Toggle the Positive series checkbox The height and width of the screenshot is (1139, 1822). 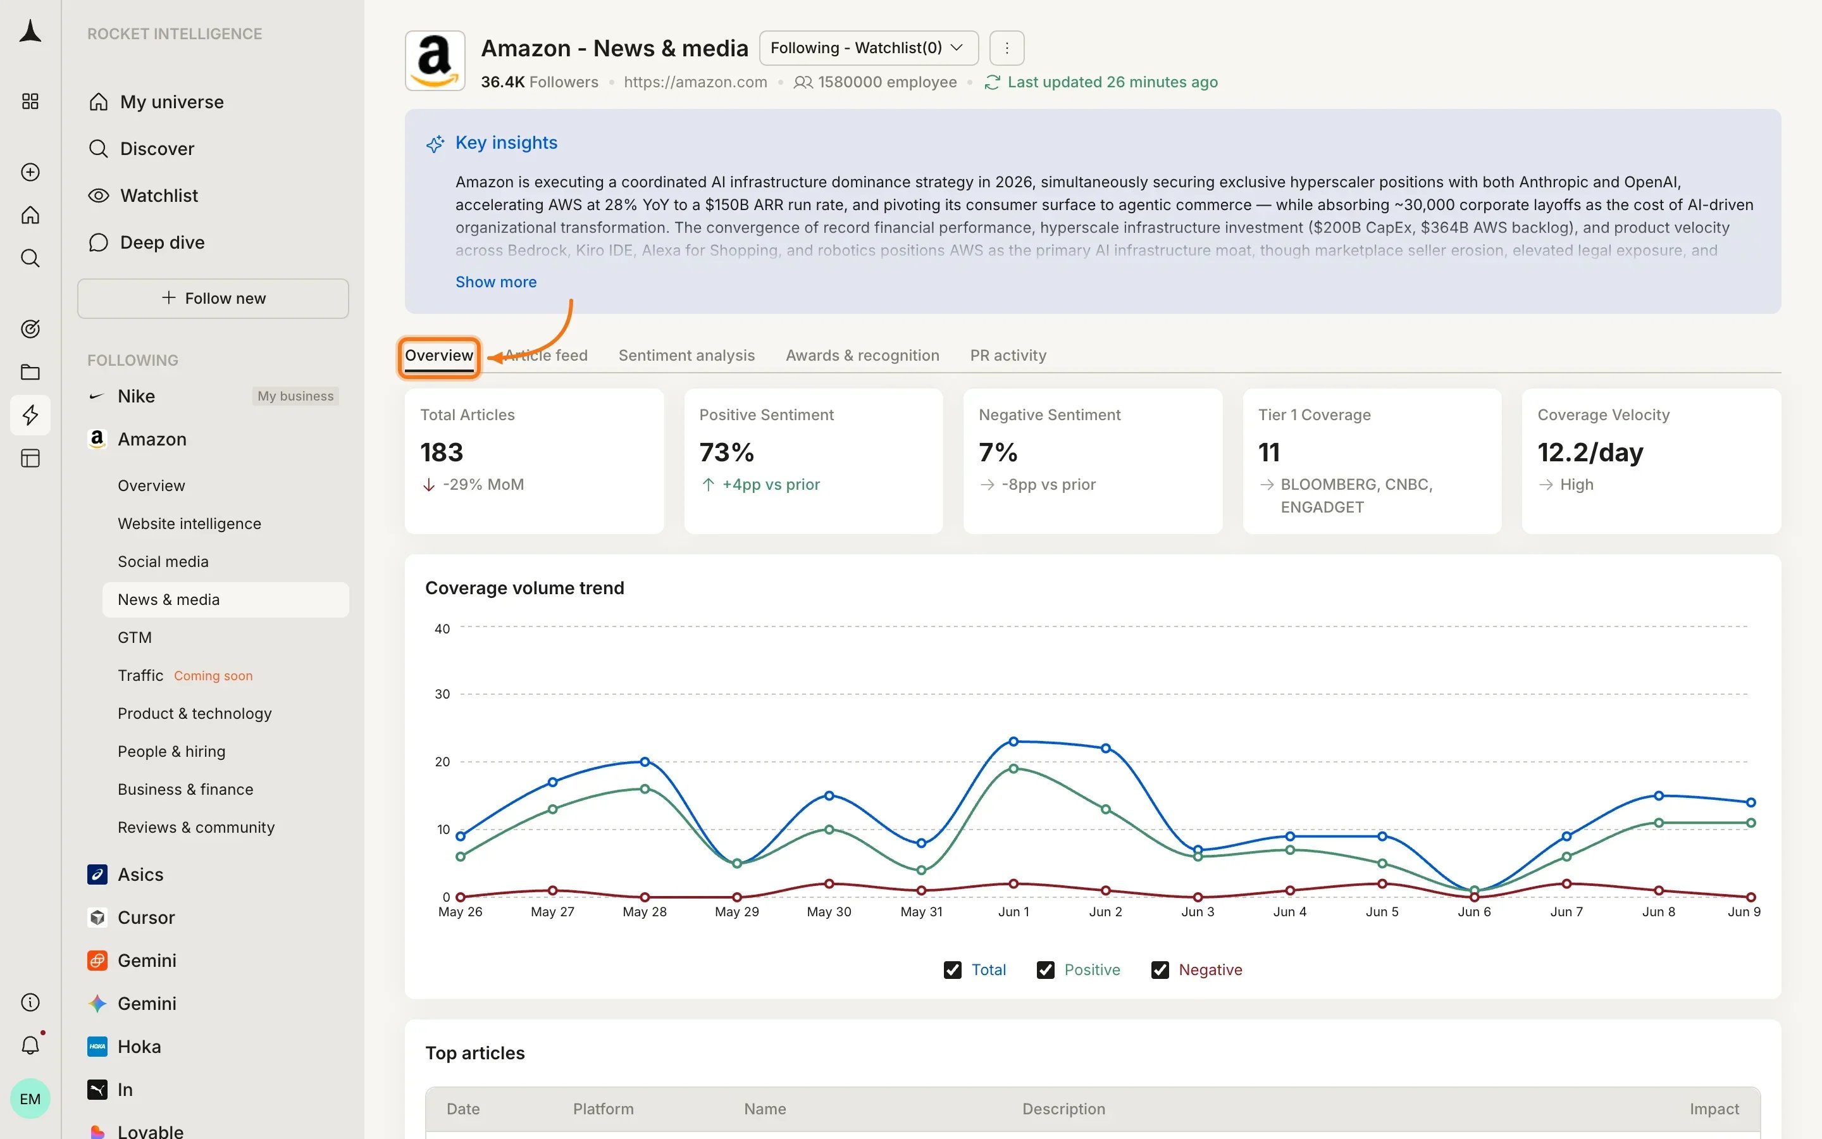1046,970
